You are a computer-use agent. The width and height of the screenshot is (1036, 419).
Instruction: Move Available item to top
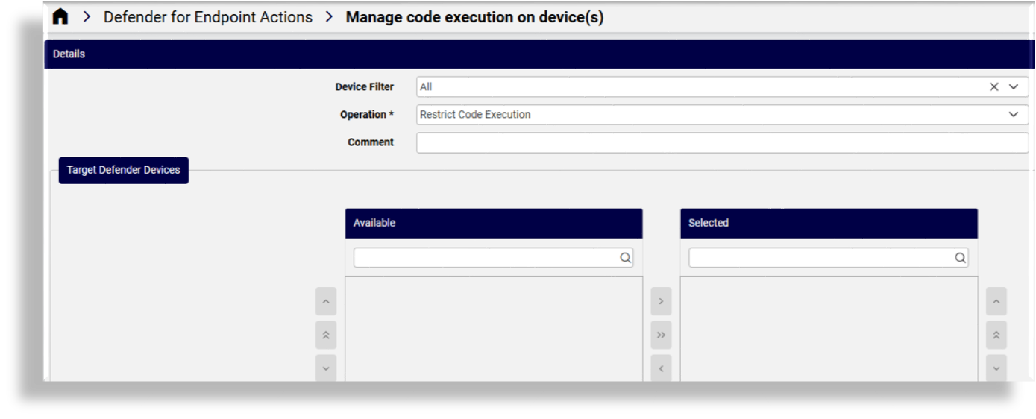click(326, 335)
